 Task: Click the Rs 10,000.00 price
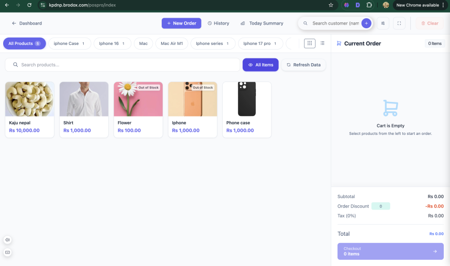coord(24,131)
